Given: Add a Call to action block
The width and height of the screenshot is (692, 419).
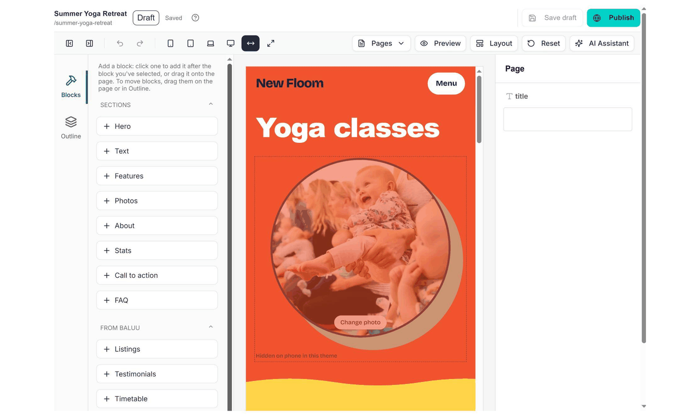Looking at the screenshot, I should pos(157,275).
